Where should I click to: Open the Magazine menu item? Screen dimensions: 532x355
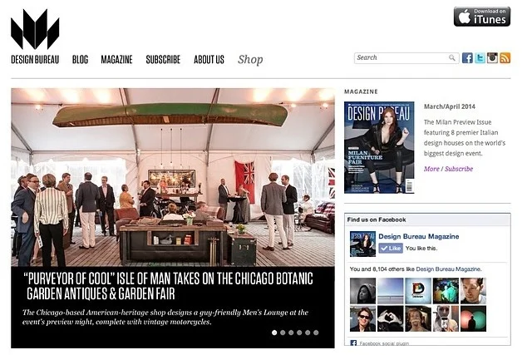[116, 60]
